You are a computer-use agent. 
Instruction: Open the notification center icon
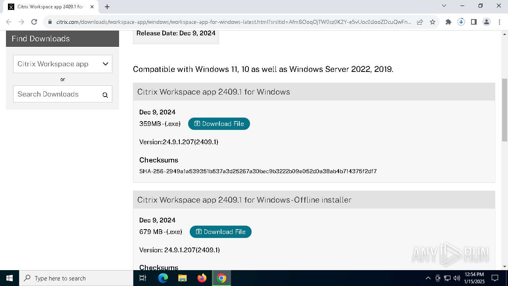point(495,278)
